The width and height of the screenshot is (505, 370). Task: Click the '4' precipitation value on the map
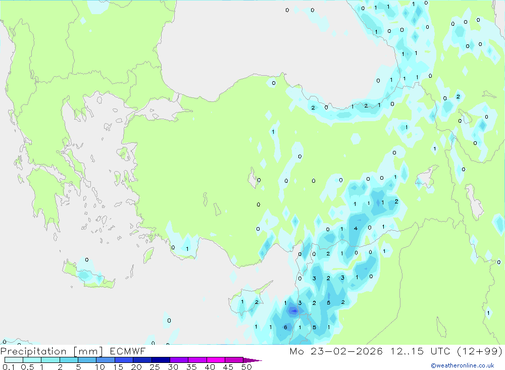[356, 228]
